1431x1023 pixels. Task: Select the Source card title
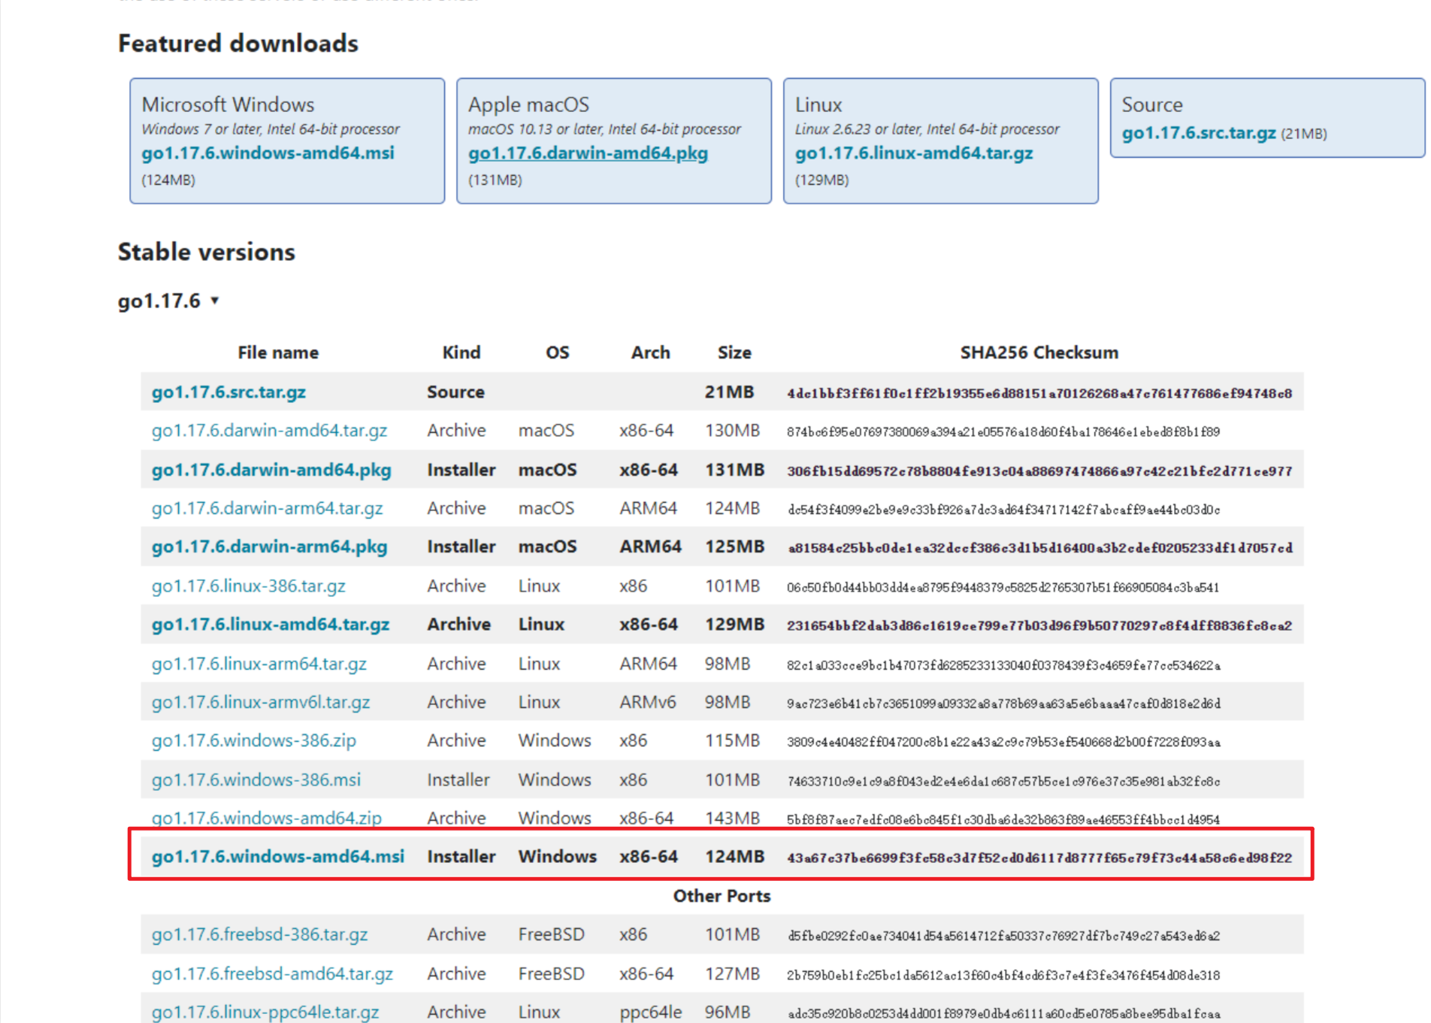click(1152, 104)
